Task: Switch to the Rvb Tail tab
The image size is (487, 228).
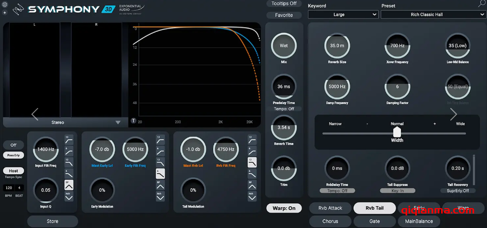Action: [374, 208]
